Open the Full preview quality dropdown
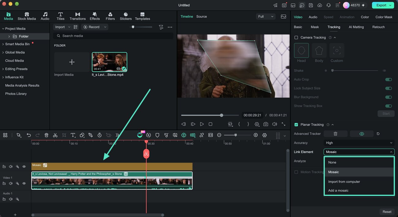398x217 pixels. pyautogui.click(x=265, y=16)
